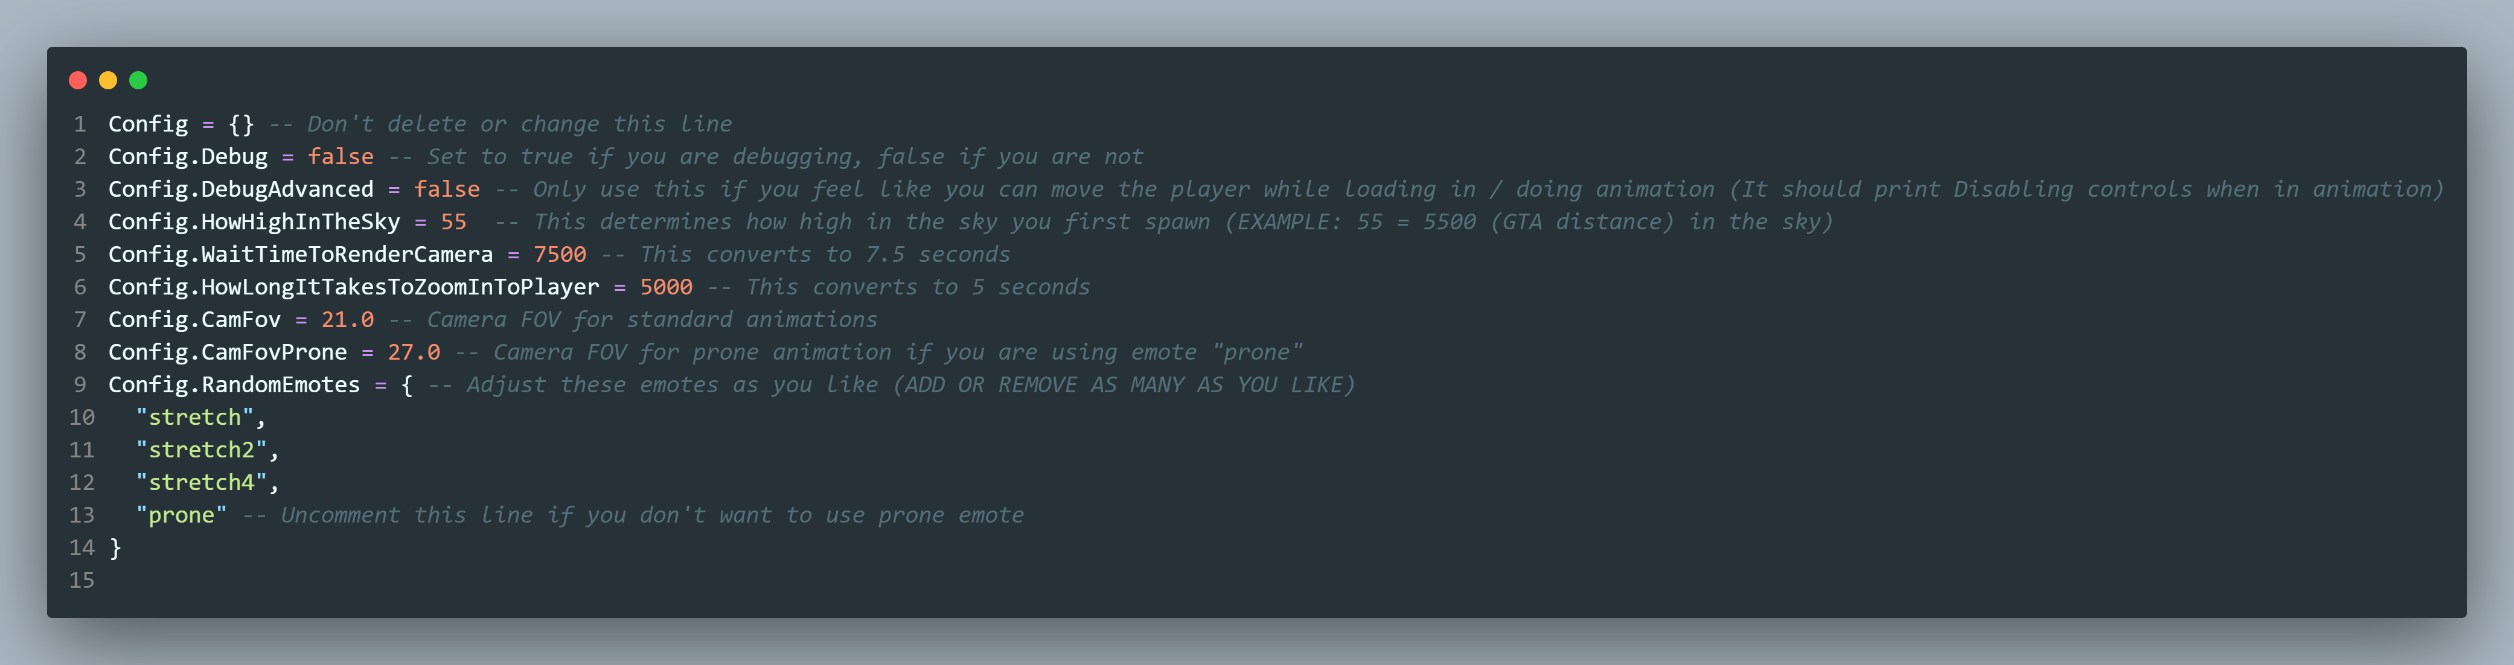Click the 27.0 CamFovProne number

pyautogui.click(x=414, y=352)
